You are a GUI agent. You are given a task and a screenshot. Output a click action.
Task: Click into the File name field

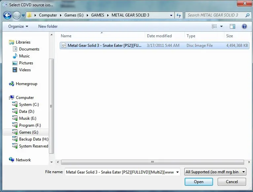(x=120, y=172)
